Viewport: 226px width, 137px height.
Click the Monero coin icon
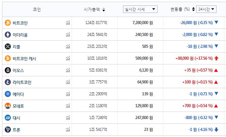tap(7, 106)
